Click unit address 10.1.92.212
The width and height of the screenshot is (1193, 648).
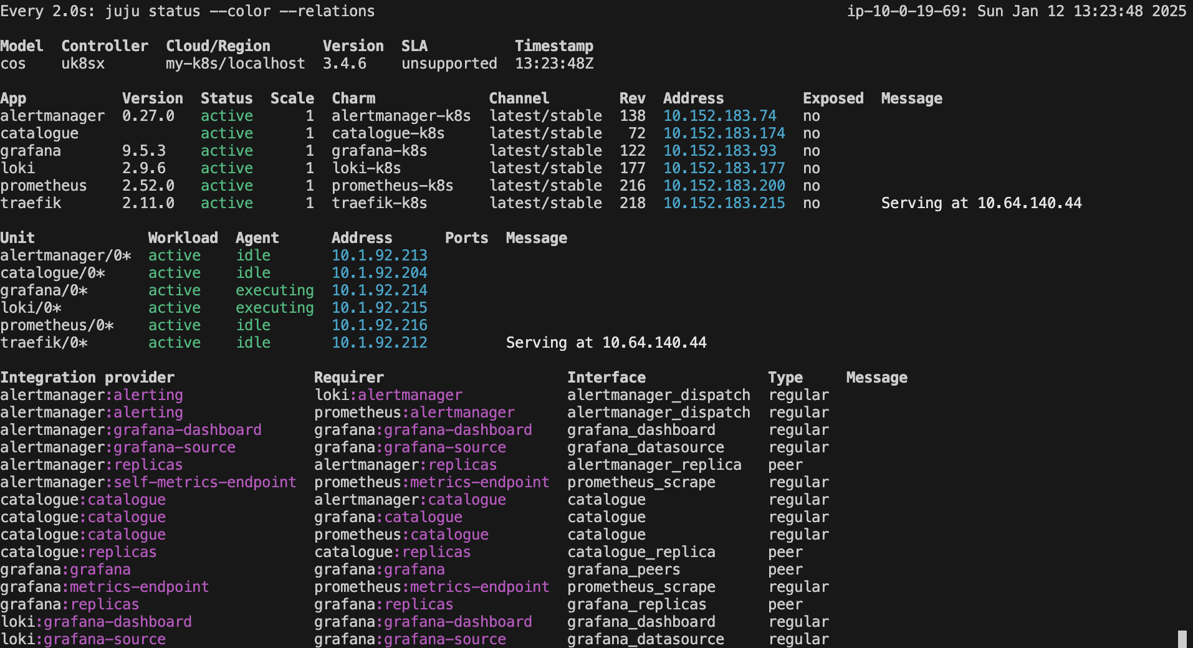(x=380, y=343)
